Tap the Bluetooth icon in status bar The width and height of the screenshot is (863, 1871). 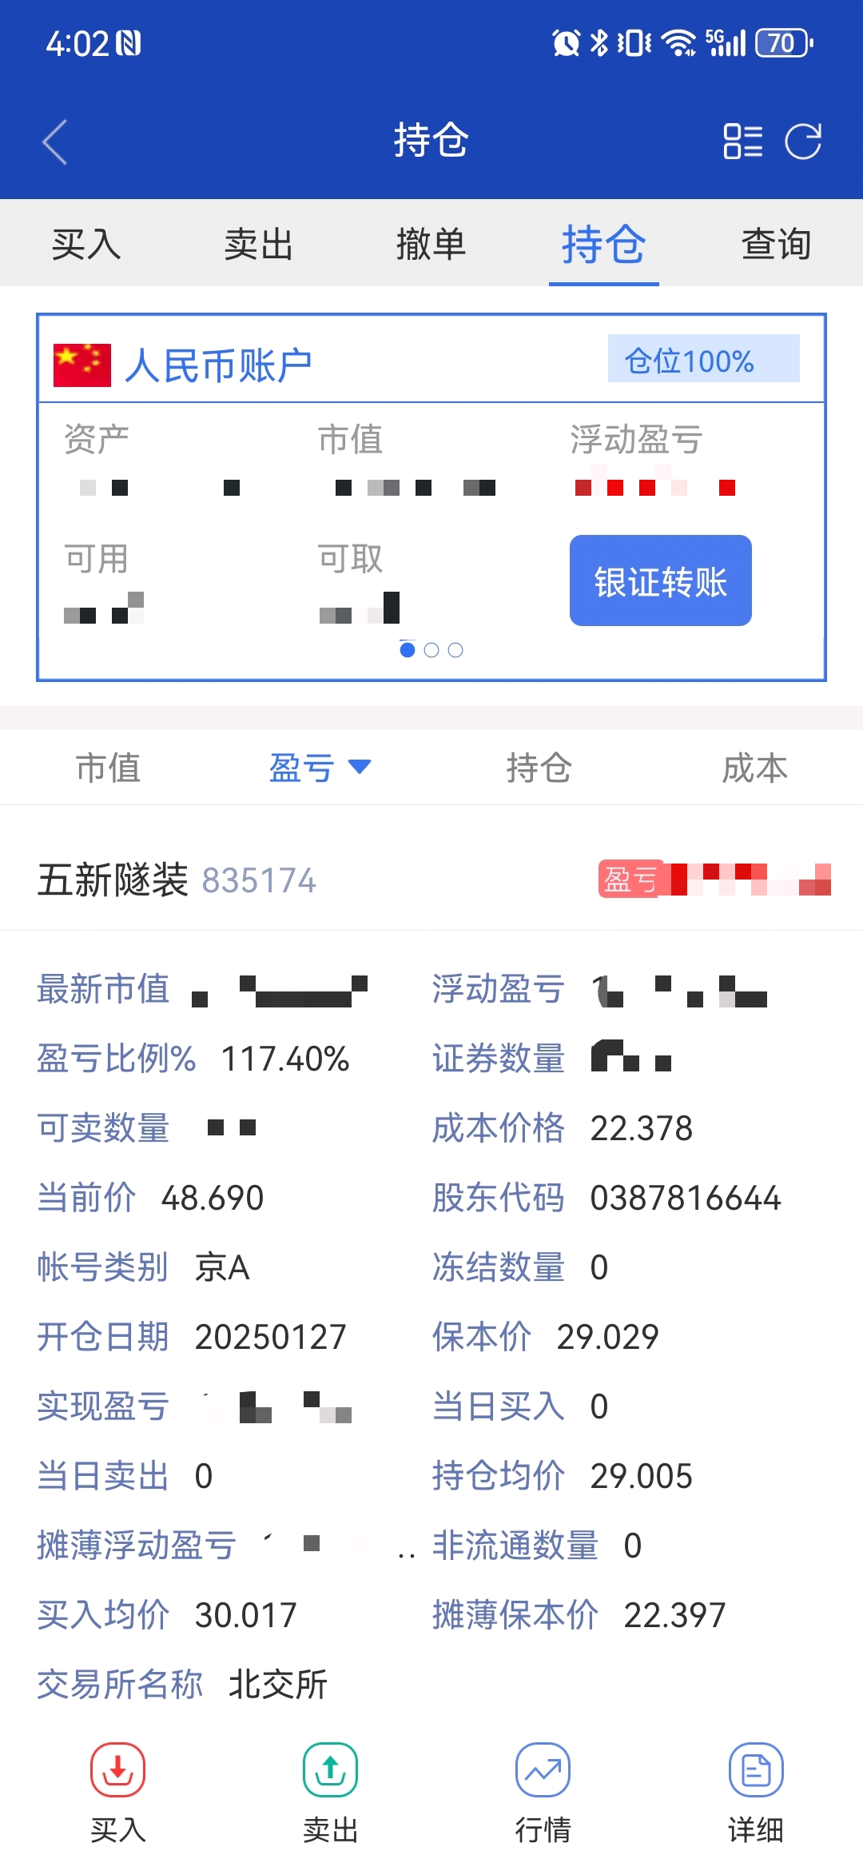point(599,42)
